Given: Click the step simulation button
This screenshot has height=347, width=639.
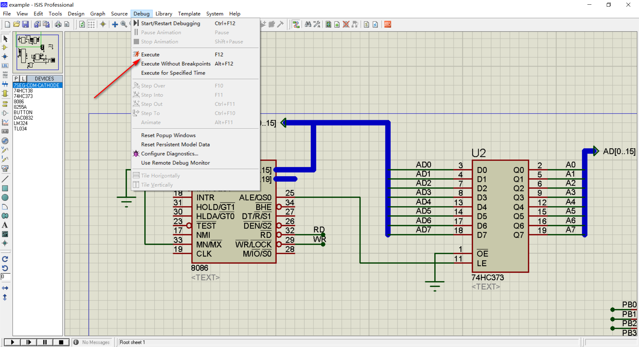Looking at the screenshot, I should click(29, 342).
